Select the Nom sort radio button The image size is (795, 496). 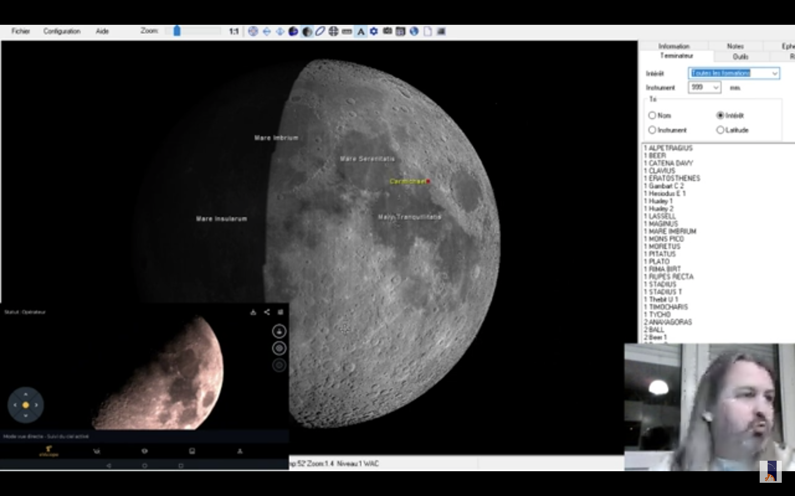click(652, 115)
